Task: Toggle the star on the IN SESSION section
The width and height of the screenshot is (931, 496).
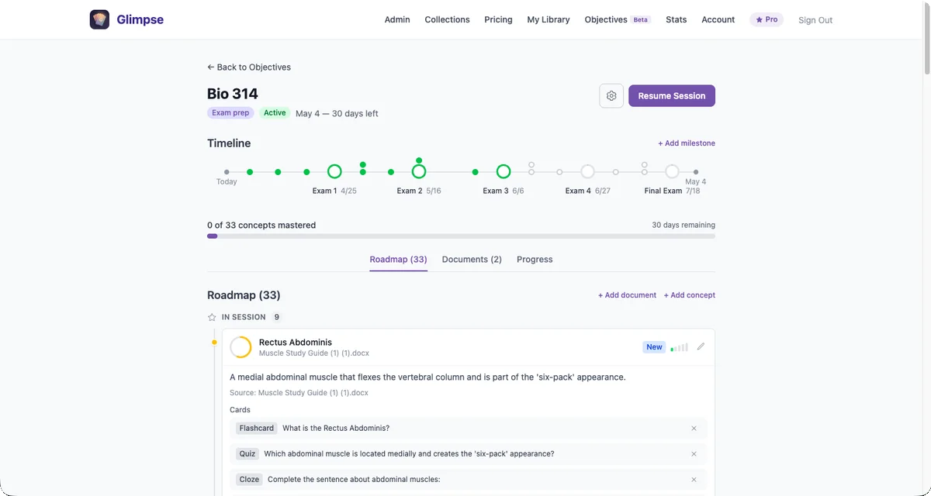Action: (211, 317)
